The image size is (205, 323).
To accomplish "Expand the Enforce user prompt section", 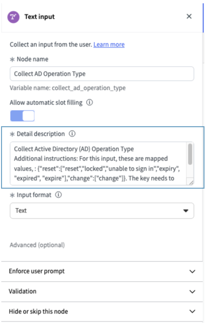I will (x=102, y=272).
